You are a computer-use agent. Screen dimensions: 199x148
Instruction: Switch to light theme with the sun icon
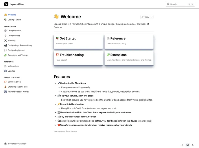click(x=183, y=145)
